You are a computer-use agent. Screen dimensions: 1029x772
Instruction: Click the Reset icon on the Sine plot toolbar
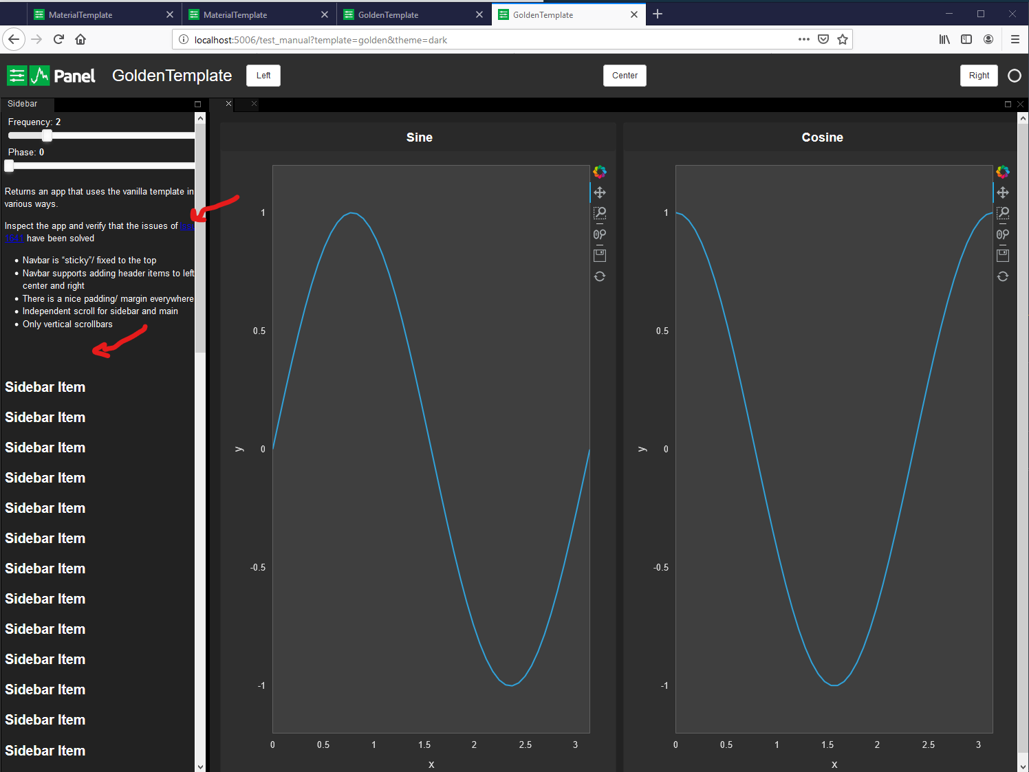click(x=599, y=276)
